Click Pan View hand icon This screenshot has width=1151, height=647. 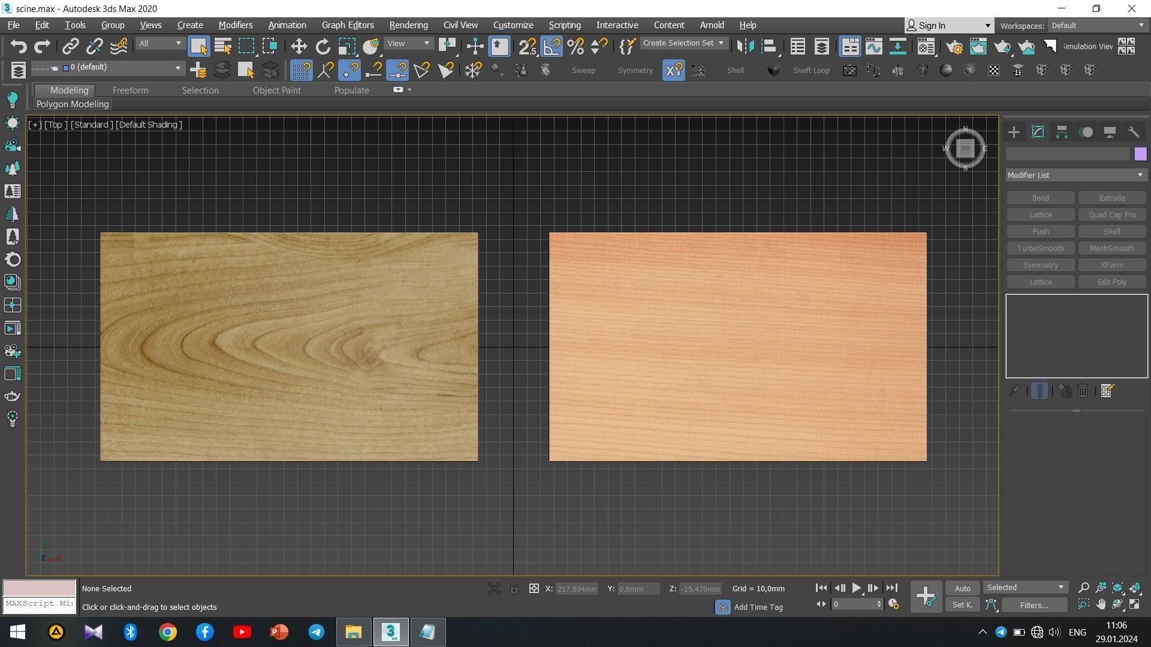[x=1101, y=604]
